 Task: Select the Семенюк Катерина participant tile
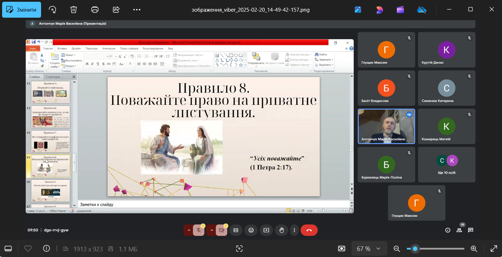click(447, 88)
